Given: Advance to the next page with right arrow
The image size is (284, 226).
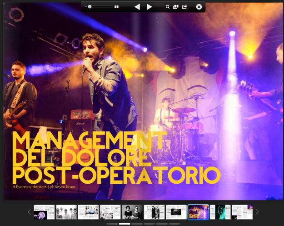Looking at the screenshot, I should (149, 7).
